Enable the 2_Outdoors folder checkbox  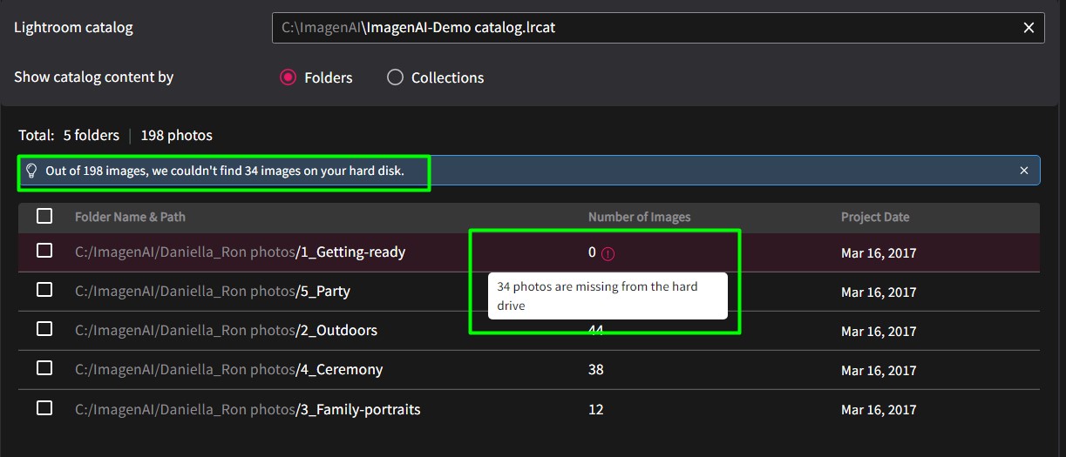[44, 330]
